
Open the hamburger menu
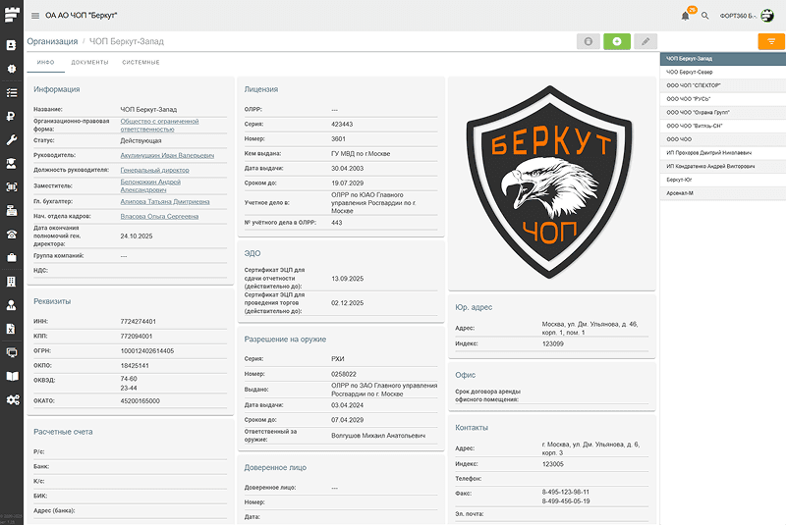coord(35,16)
